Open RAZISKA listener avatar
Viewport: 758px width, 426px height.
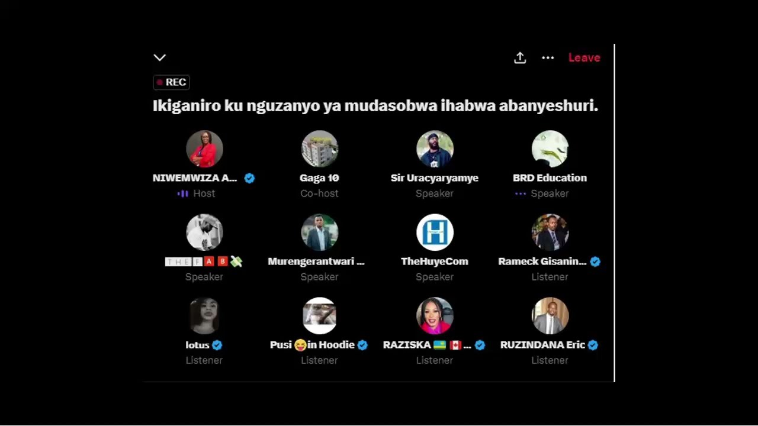point(435,316)
